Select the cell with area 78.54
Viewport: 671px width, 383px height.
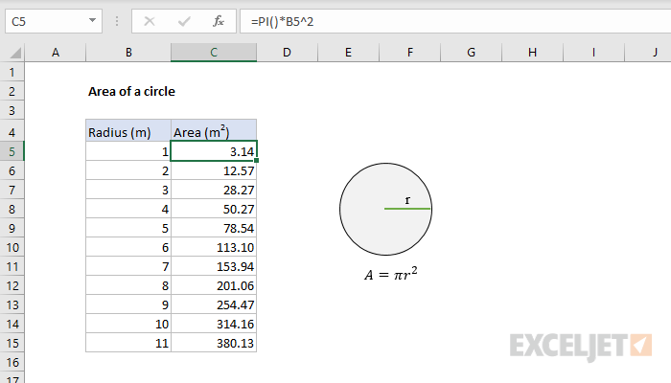[x=214, y=228]
